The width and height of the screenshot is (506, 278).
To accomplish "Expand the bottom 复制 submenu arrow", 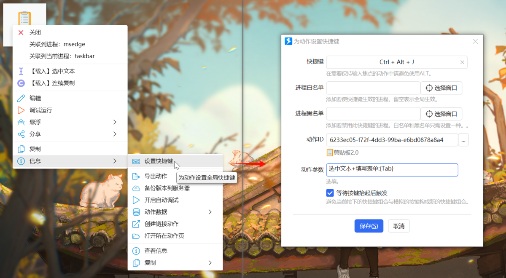I will (210, 263).
